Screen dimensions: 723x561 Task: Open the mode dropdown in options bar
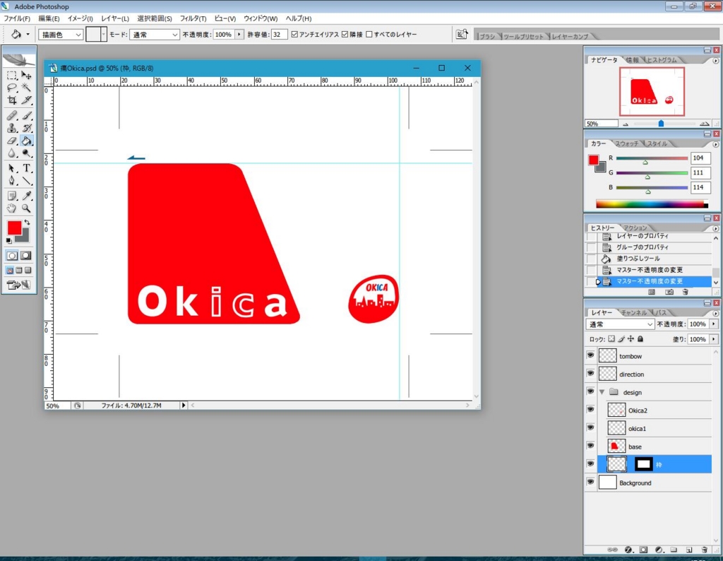(155, 35)
